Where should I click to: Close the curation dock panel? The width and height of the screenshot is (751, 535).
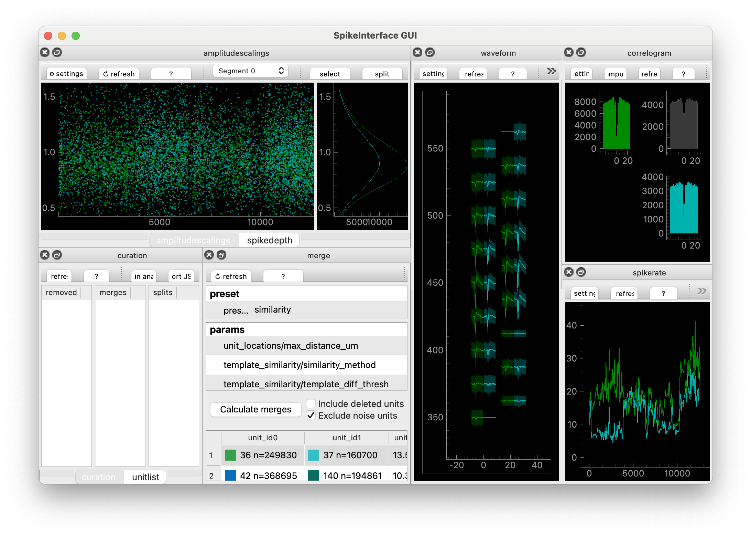tap(45, 255)
